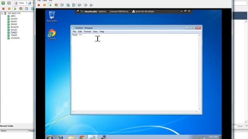Click the pin icon on ViewPool01 bar
Screen dimensions: 248x139
77,11
